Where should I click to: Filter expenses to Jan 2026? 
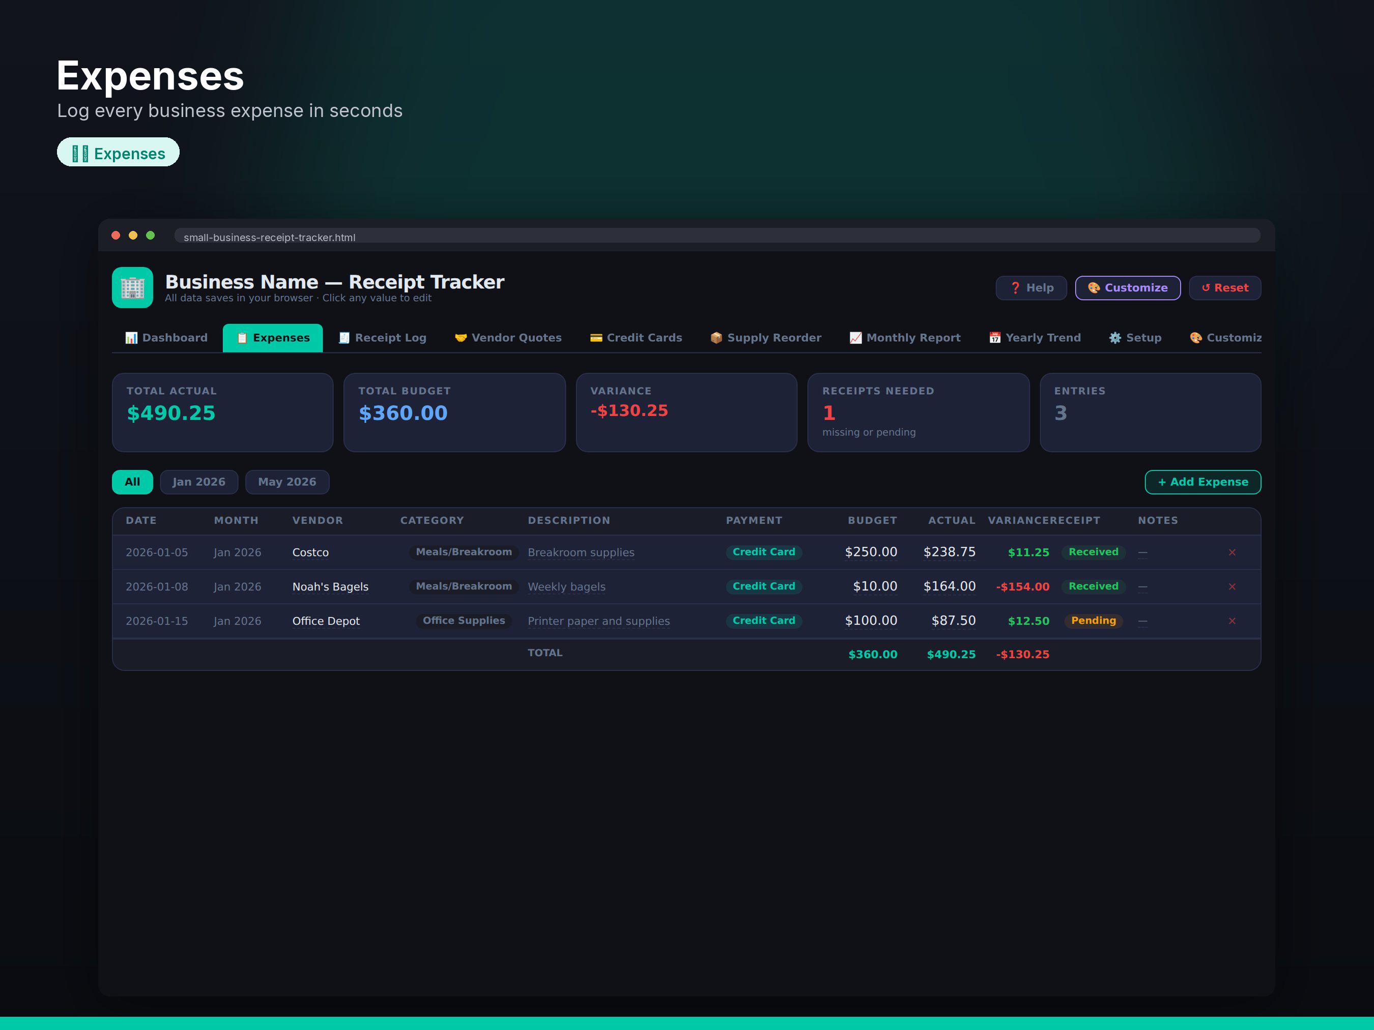tap(199, 482)
